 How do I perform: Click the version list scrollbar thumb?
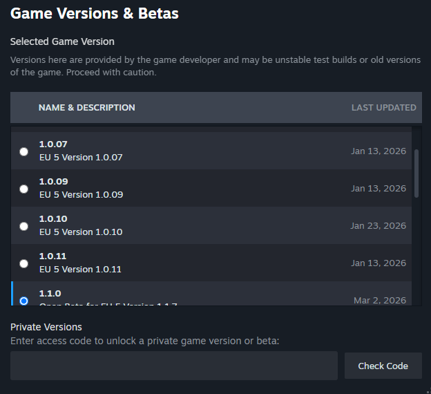[x=416, y=173]
